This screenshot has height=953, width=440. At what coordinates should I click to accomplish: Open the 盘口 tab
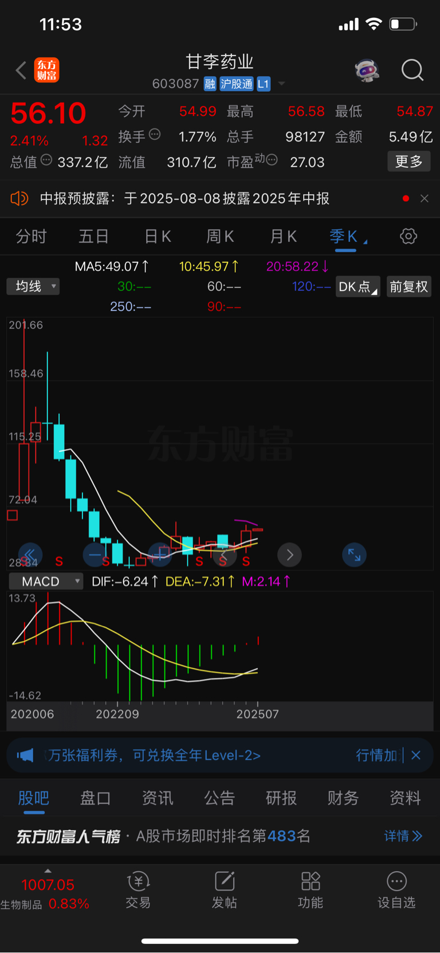tap(96, 798)
